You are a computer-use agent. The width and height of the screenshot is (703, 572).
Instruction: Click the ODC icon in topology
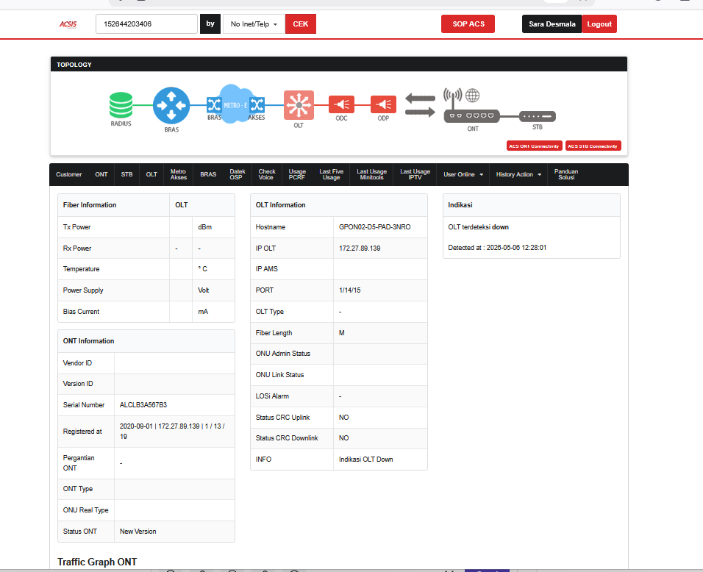[x=342, y=104]
